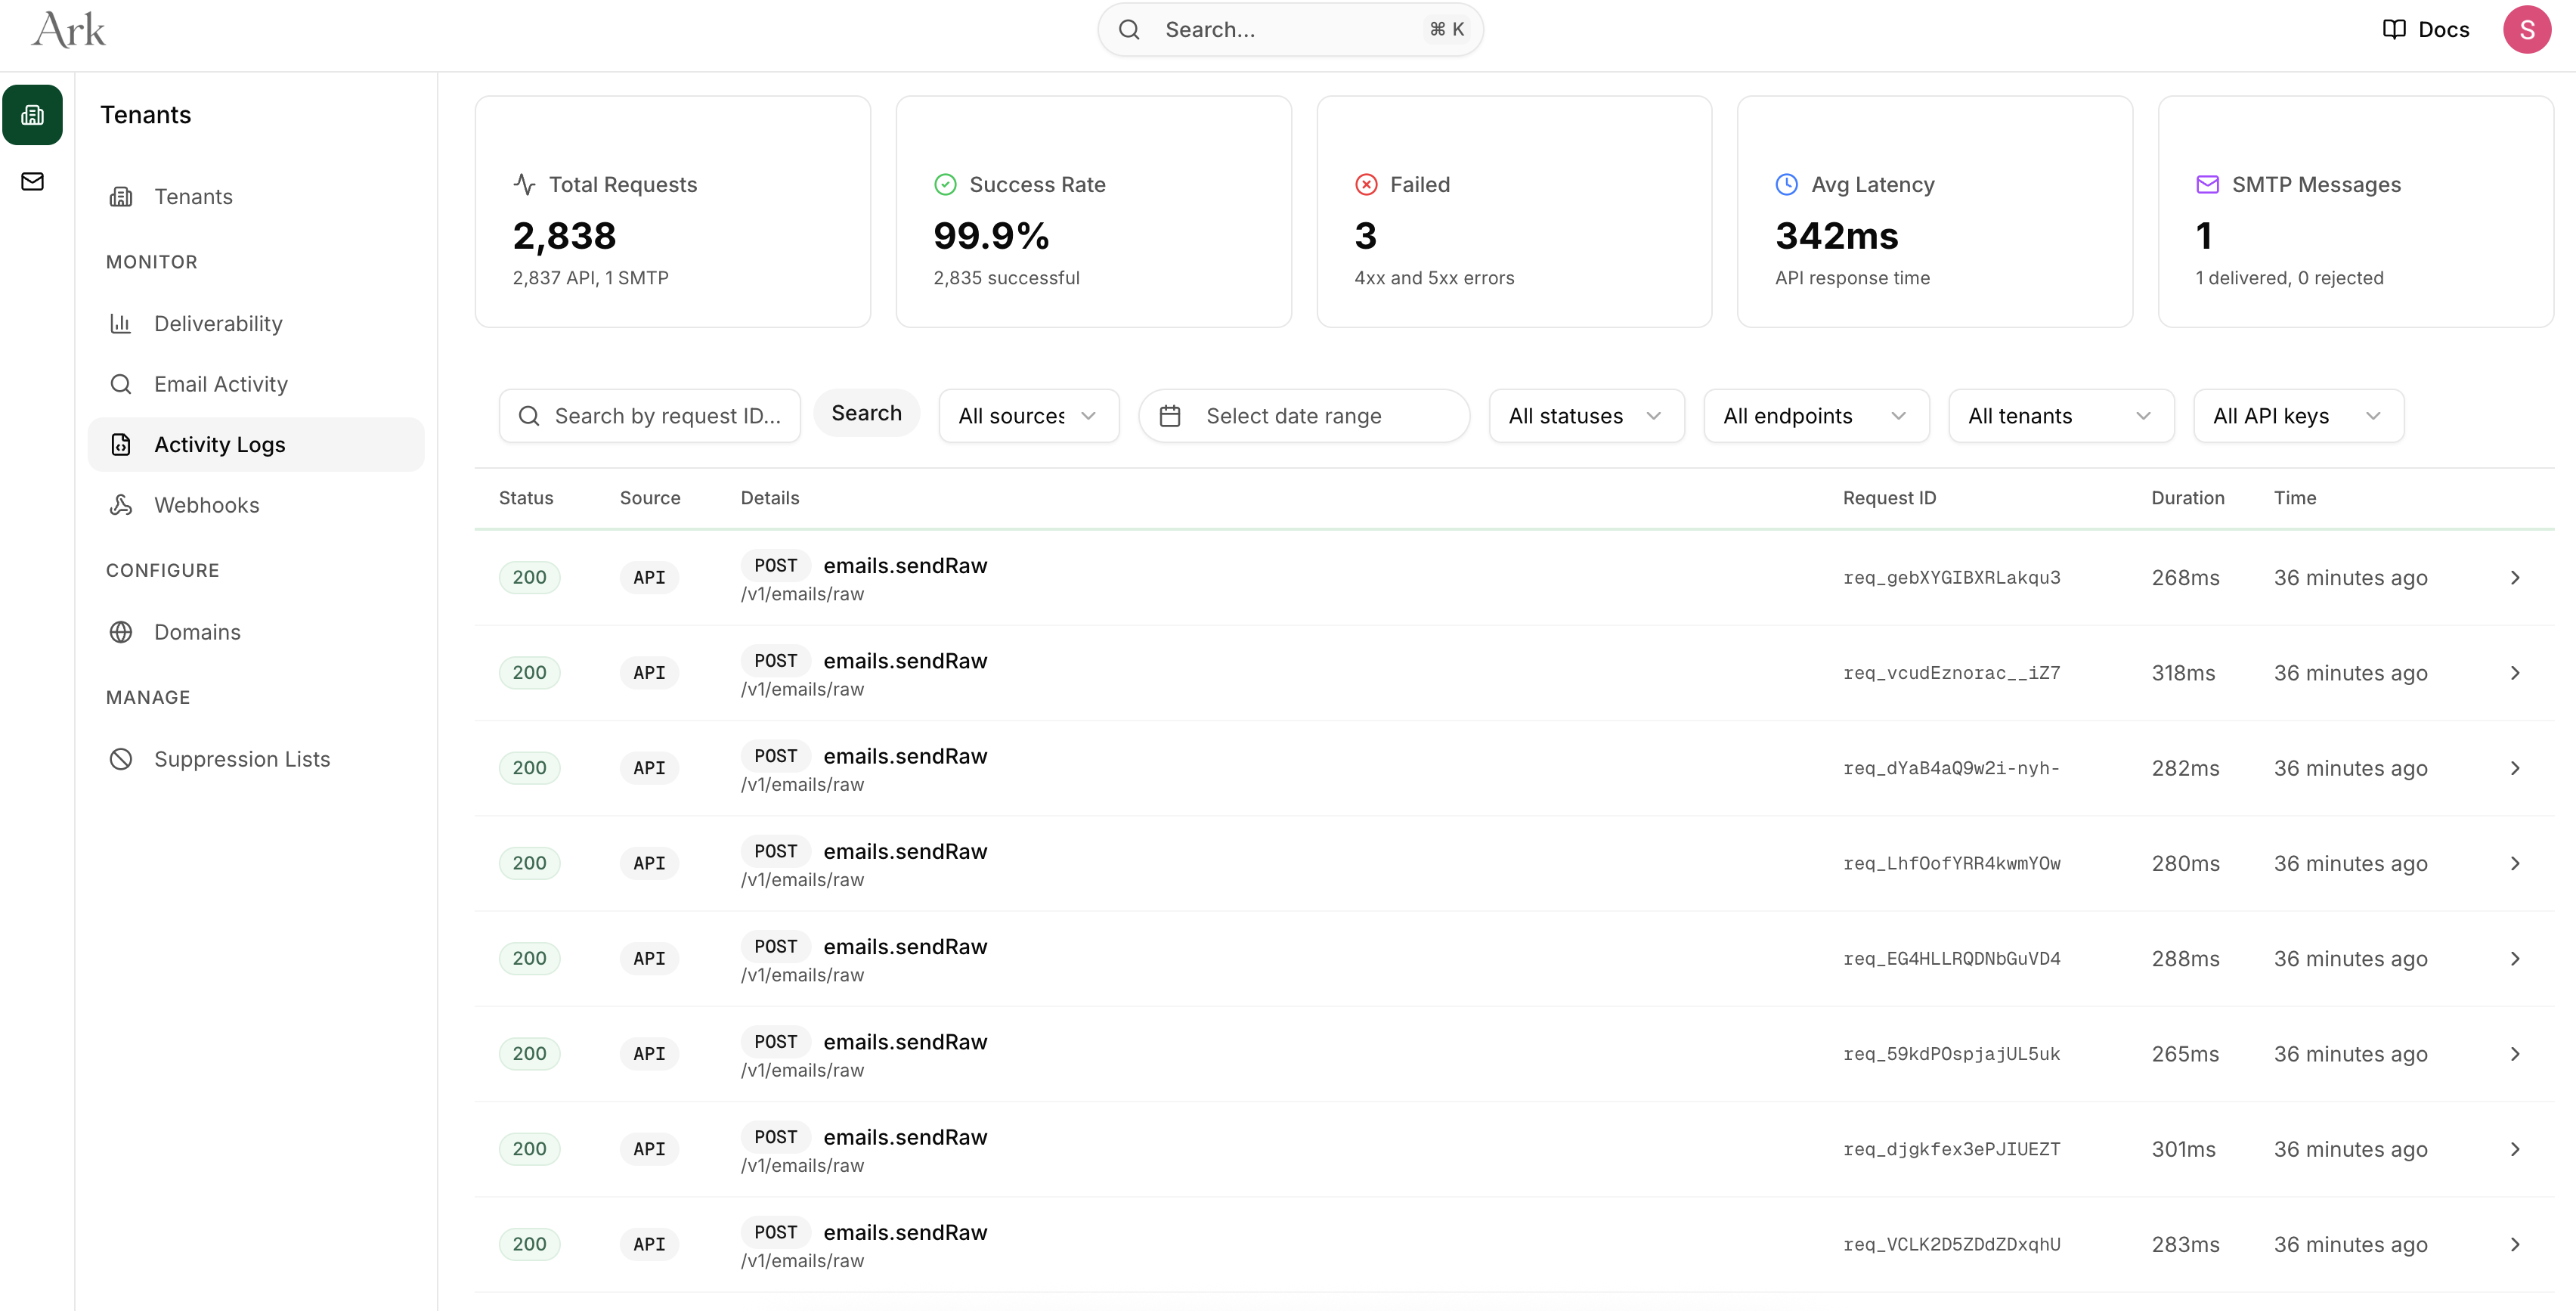Open the mail envelope icon in the rail

pos(32,181)
